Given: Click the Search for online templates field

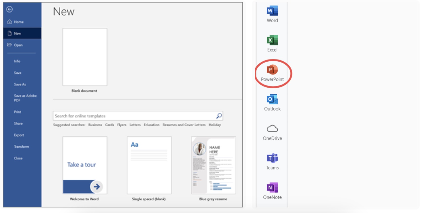Looking at the screenshot, I should coord(138,116).
